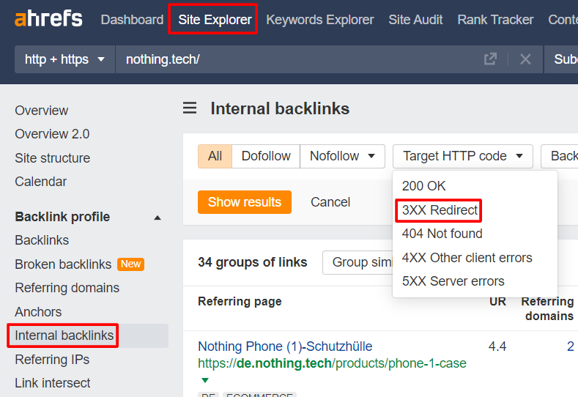Pick 5XX Server errors option
This screenshot has width=578, height=397.
point(453,281)
